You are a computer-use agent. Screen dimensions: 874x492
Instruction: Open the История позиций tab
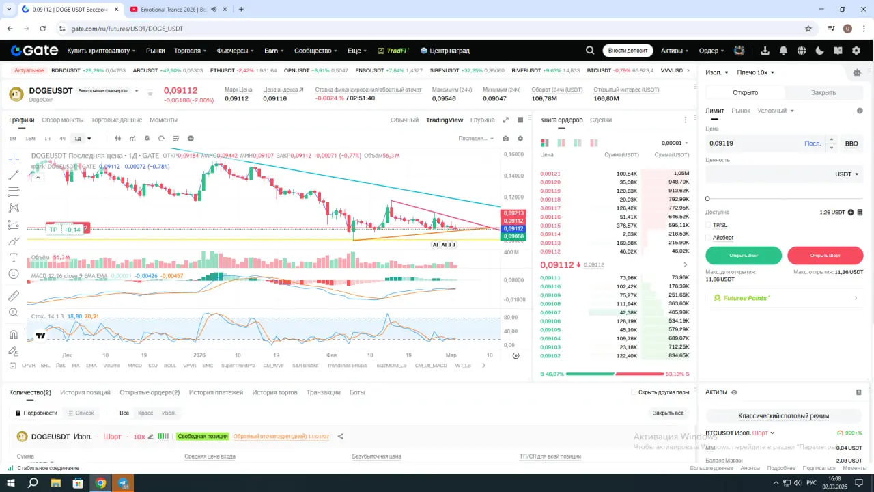pos(85,392)
